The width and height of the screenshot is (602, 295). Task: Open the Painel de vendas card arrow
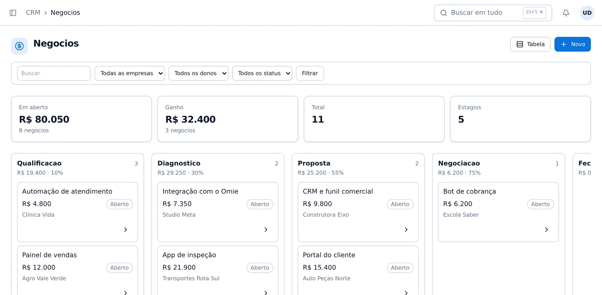pyautogui.click(x=125, y=293)
